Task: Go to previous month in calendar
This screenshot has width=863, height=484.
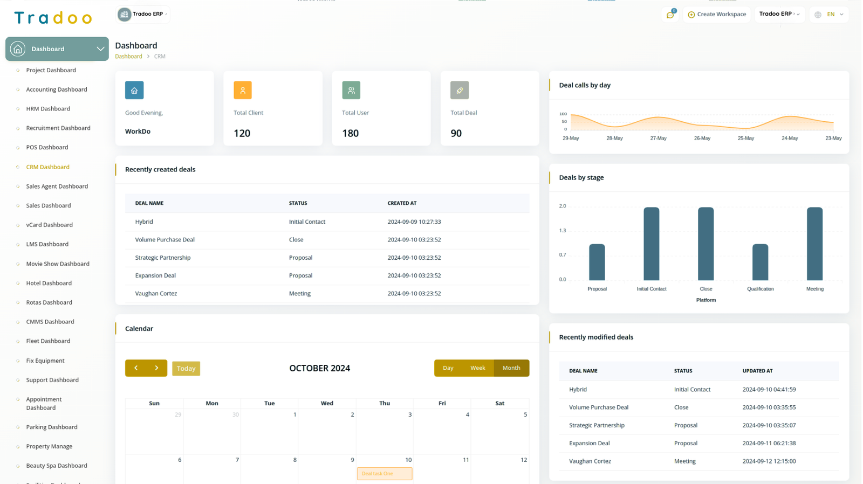Action: pos(136,368)
